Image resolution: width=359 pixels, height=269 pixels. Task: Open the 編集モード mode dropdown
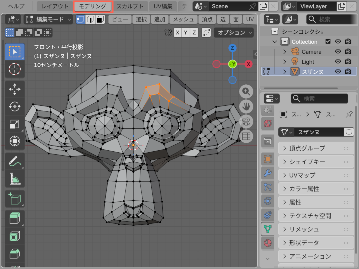[x=48, y=19]
